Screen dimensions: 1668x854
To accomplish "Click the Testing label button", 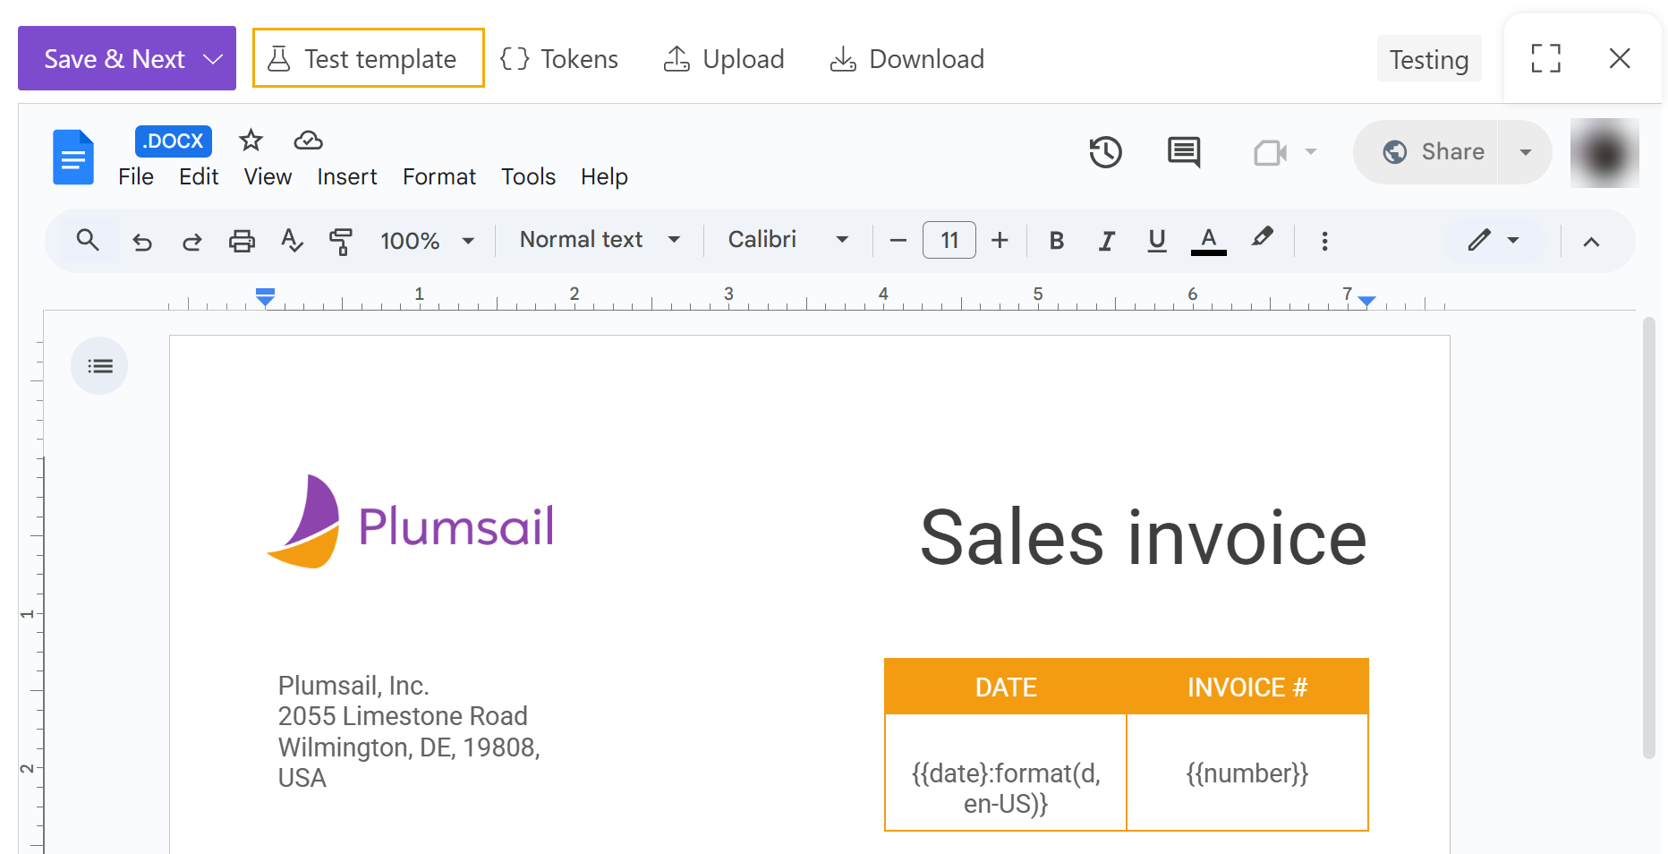I will click(x=1429, y=59).
